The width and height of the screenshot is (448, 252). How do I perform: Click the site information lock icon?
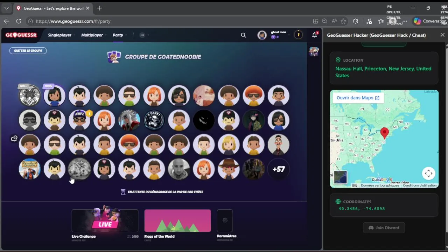click(x=30, y=21)
